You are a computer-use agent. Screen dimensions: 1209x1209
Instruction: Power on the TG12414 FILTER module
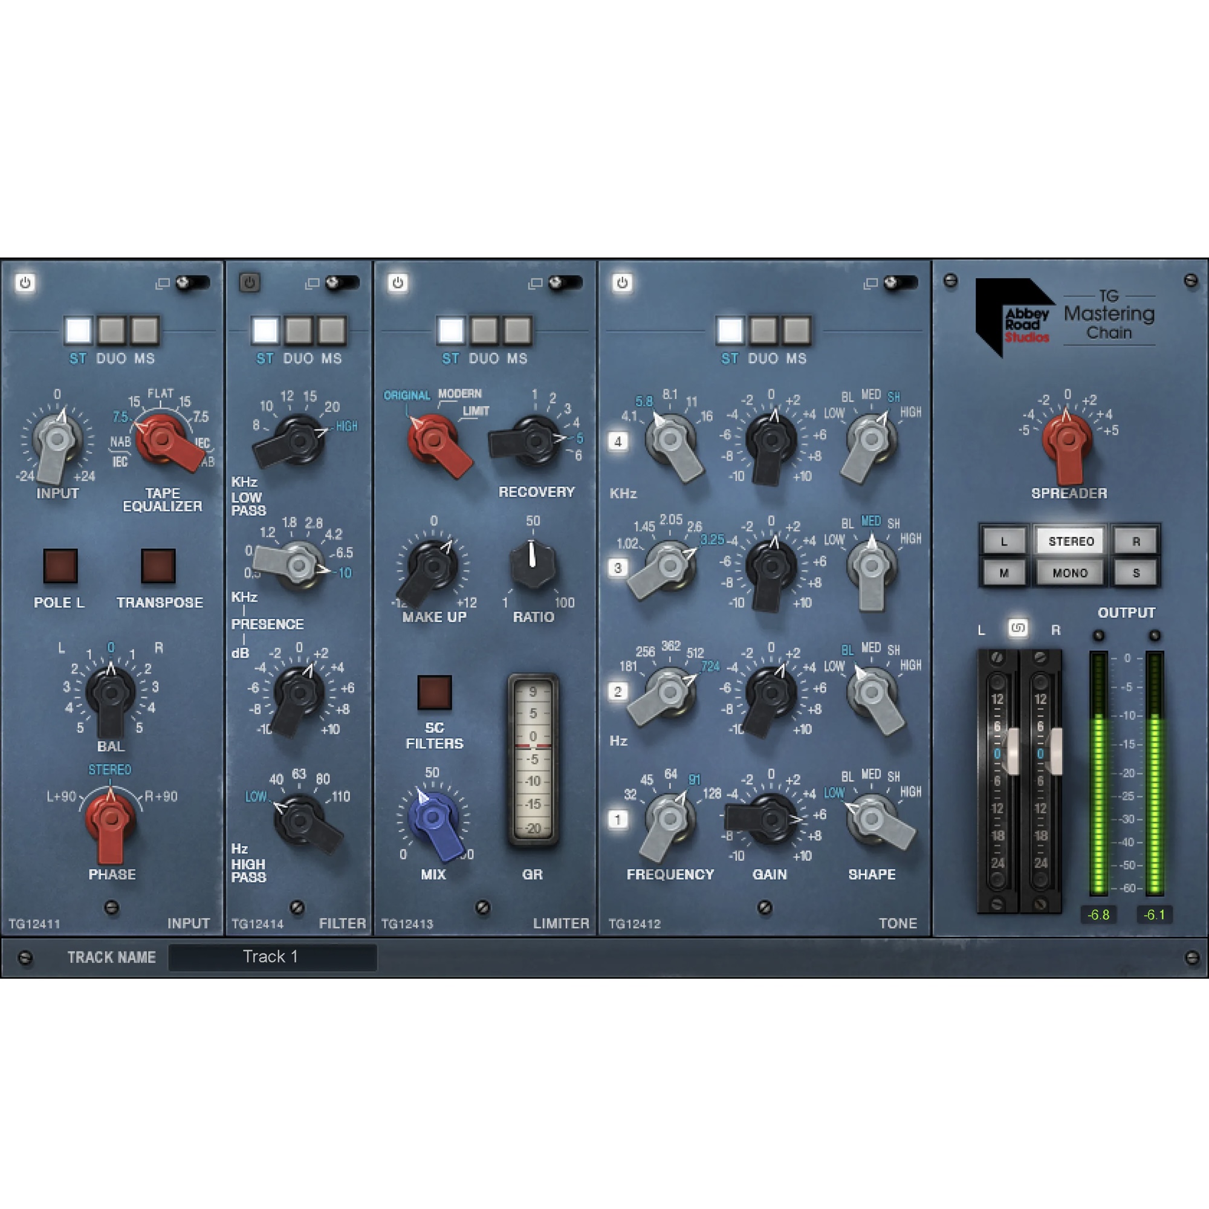pyautogui.click(x=248, y=283)
